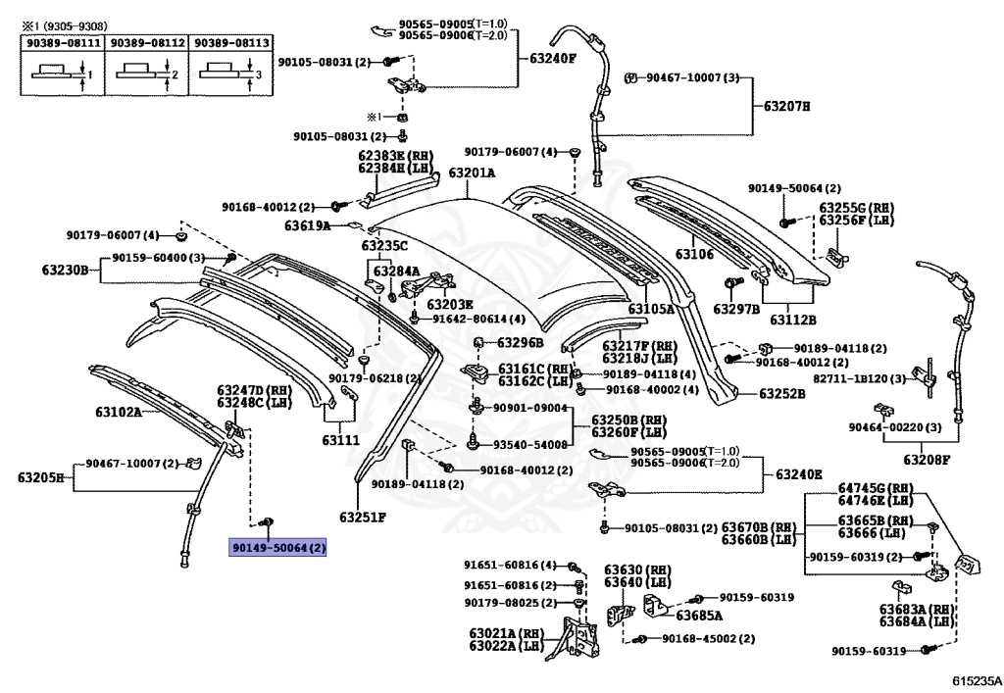
Task: Click the 63161C (RH) label
Action: click(535, 369)
